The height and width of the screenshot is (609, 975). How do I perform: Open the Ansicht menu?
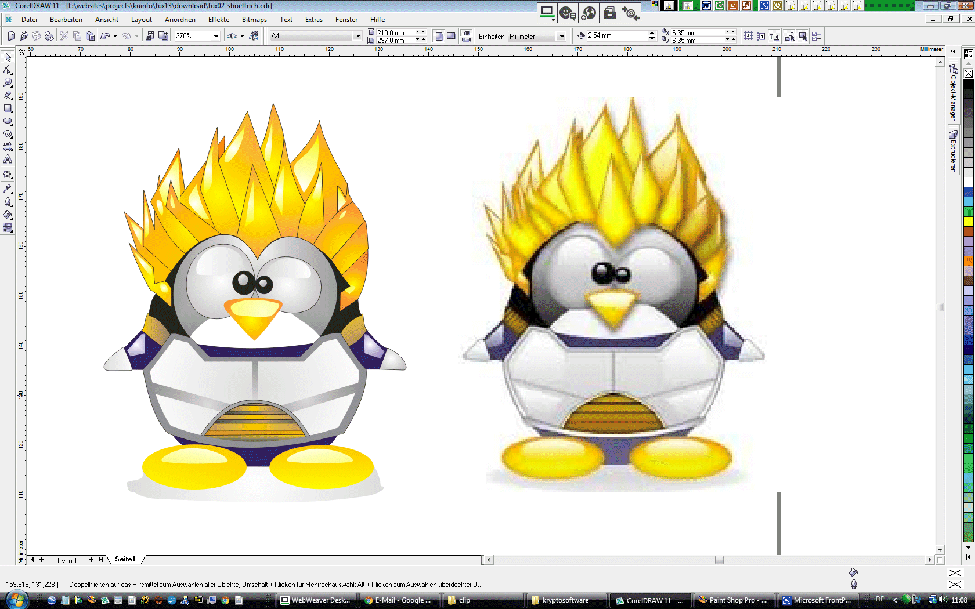(107, 20)
